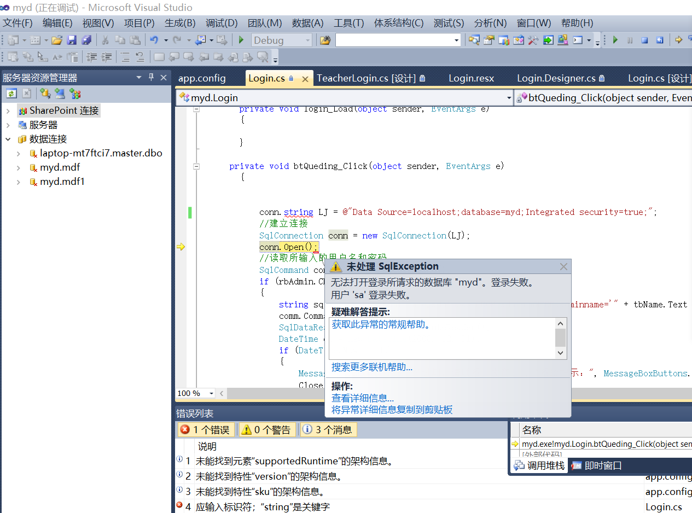This screenshot has height=513, width=692.
Task: Click the Find in Files binoculars icon
Action: 325,40
